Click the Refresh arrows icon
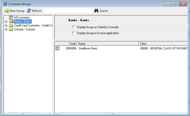This screenshot has height=116, width=190. click(x=29, y=11)
